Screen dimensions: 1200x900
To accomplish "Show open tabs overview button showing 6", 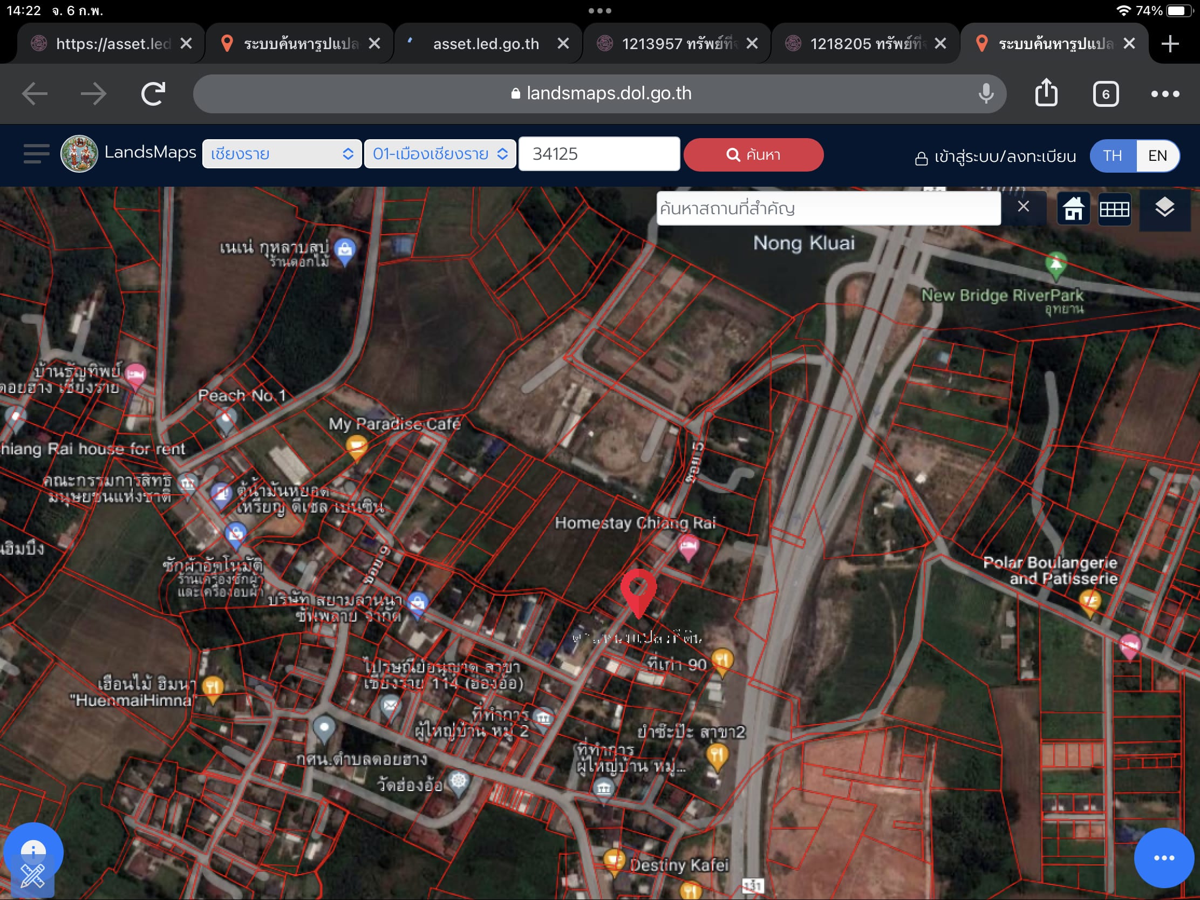I will tap(1106, 94).
